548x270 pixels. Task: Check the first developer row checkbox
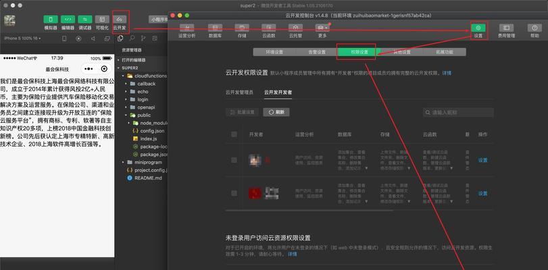coord(234,160)
